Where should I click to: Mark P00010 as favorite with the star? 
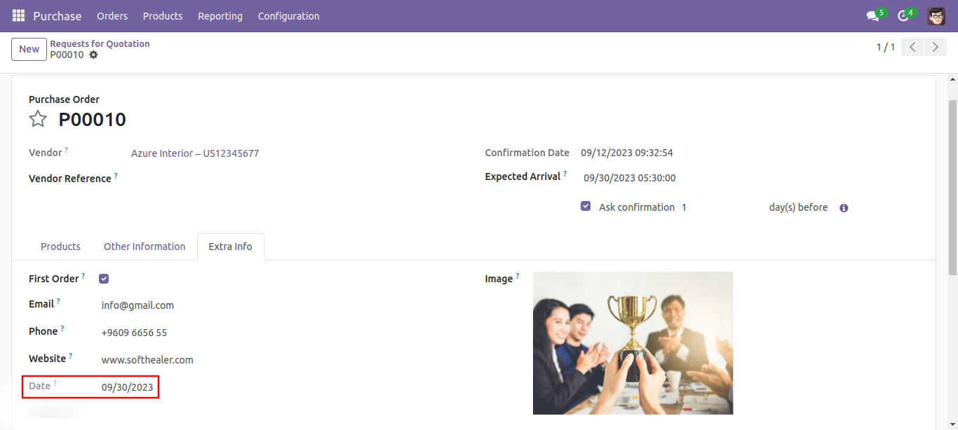click(38, 119)
